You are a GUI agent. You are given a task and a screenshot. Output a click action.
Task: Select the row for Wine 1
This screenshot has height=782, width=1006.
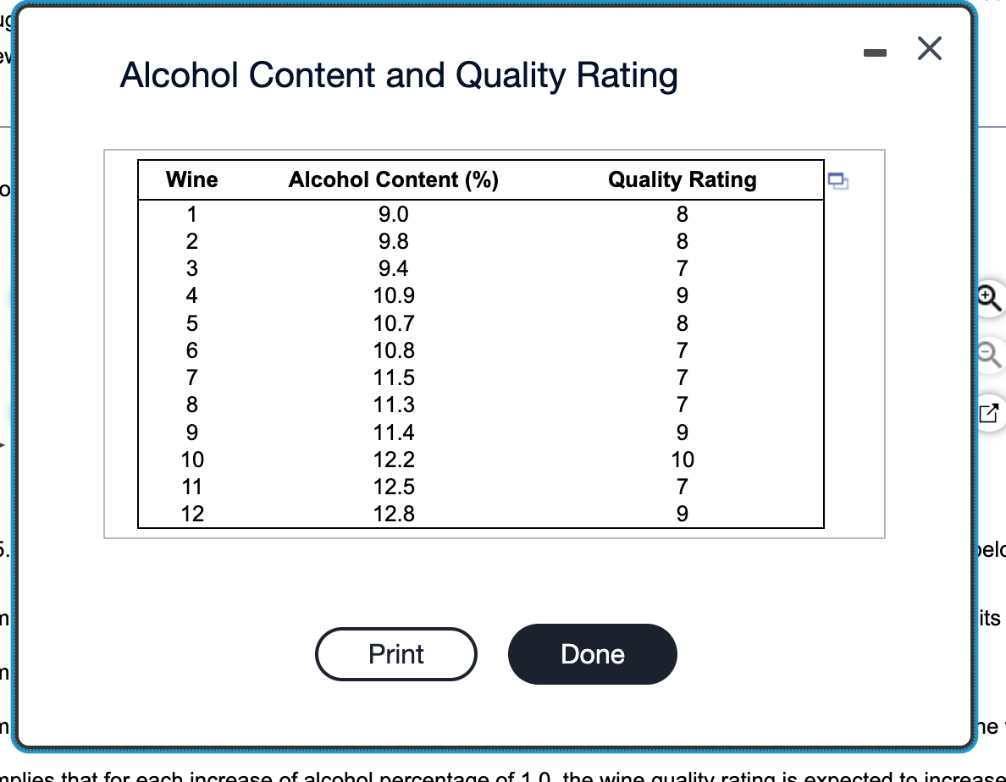pyautogui.click(x=191, y=214)
